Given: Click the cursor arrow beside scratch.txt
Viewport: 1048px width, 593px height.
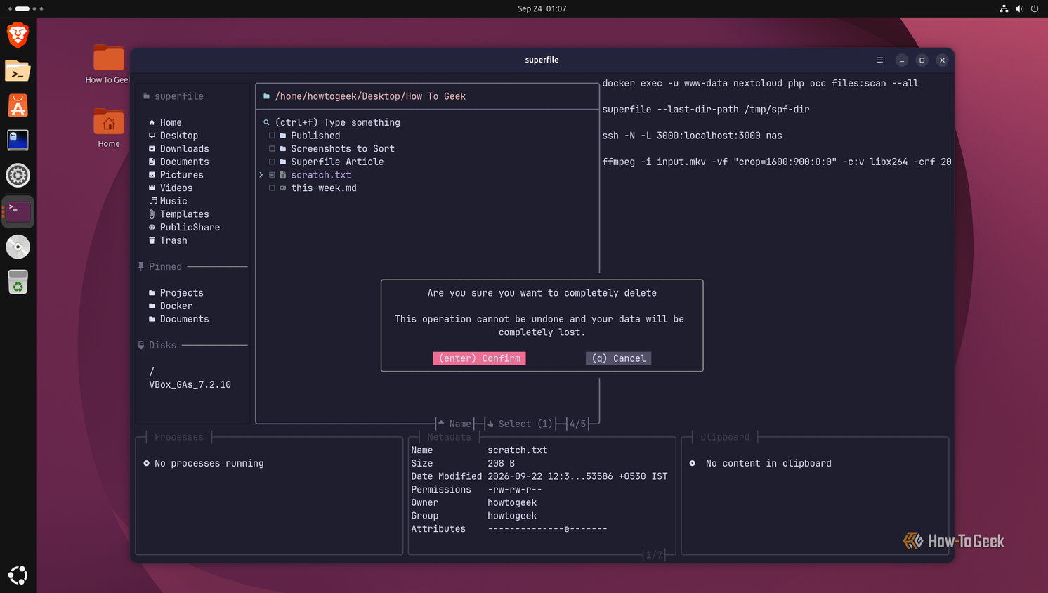Looking at the screenshot, I should coord(261,175).
